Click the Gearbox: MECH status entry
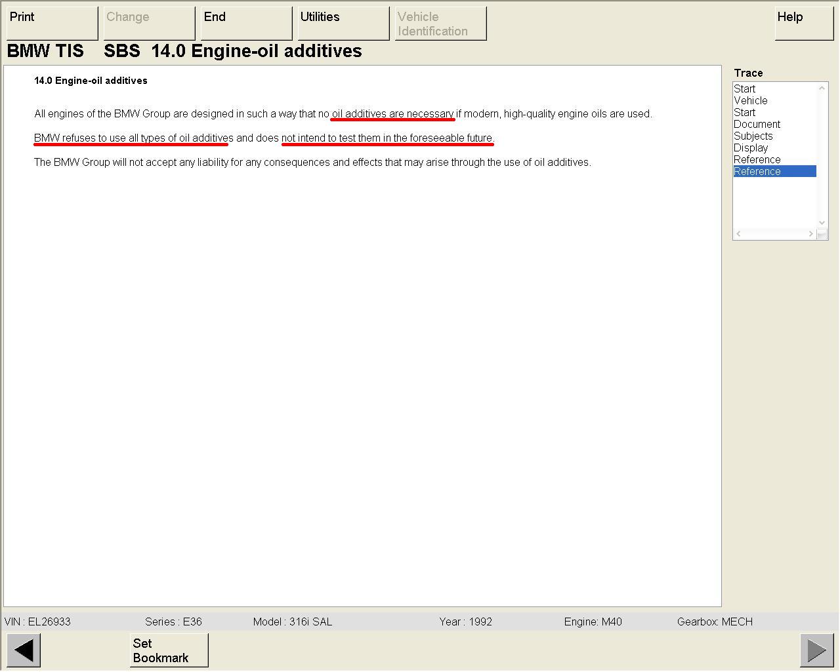840x672 pixels. 715,622
